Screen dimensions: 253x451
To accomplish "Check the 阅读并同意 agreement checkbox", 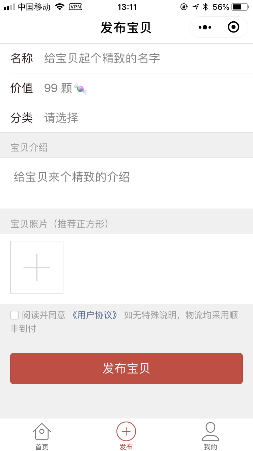I will (x=15, y=315).
